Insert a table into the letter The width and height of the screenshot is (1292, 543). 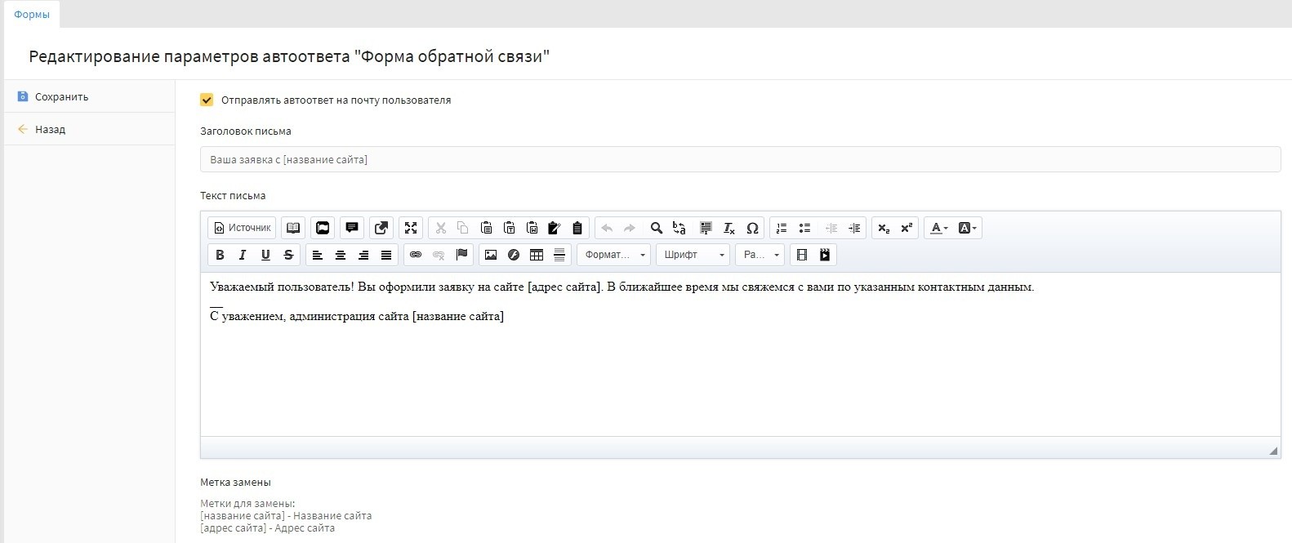point(537,255)
